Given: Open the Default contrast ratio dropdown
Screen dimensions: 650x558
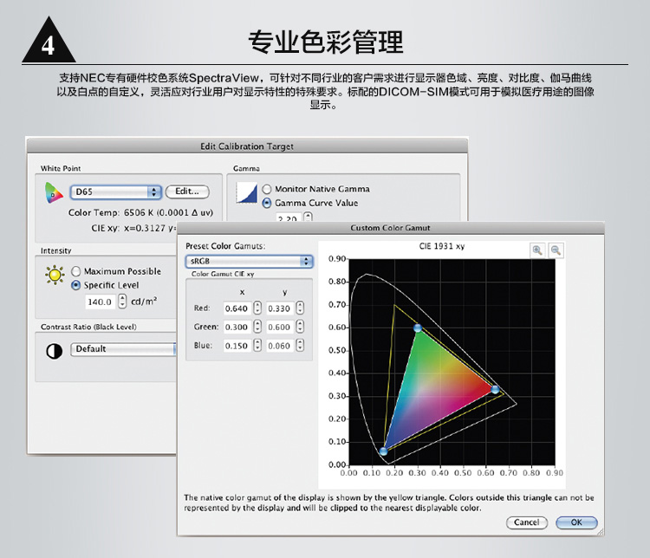Looking at the screenshot, I should [x=121, y=349].
